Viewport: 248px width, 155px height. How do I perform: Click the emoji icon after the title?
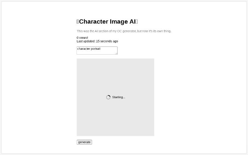(137, 22)
